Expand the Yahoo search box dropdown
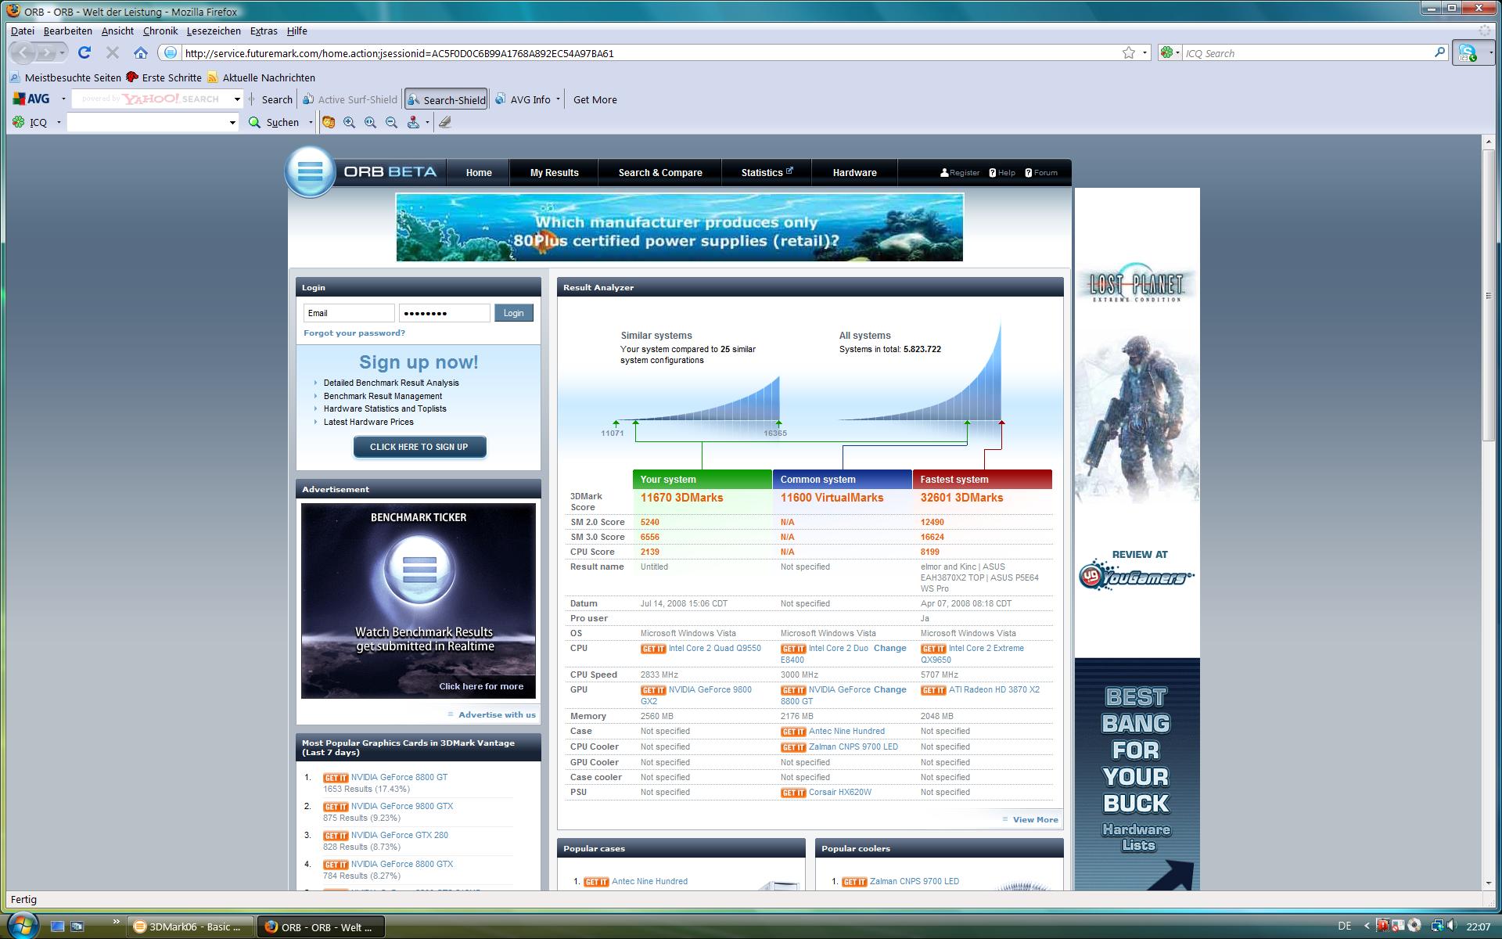 click(x=236, y=99)
